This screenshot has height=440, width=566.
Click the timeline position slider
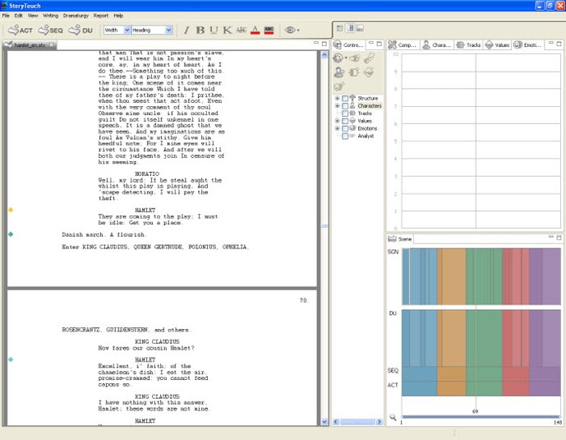[x=481, y=416]
